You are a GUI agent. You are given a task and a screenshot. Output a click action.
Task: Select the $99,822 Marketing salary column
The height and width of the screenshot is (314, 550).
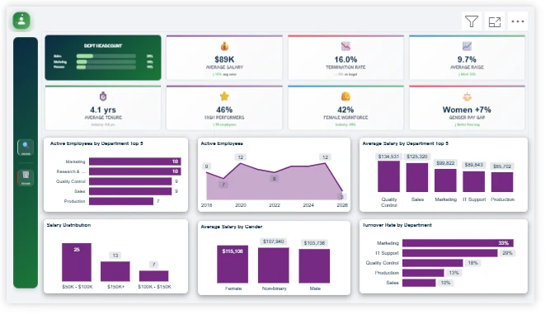coord(445,180)
